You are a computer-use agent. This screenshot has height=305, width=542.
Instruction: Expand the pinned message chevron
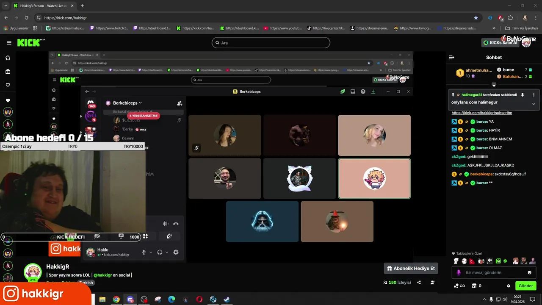tap(534, 104)
